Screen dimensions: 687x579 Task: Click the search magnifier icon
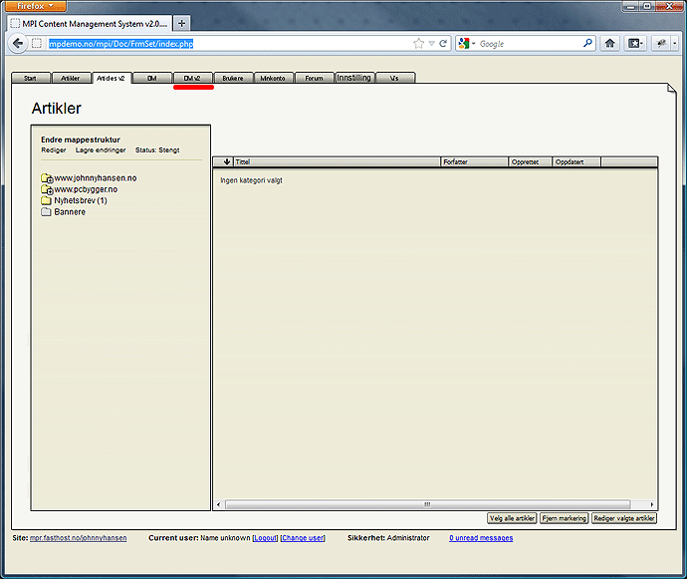[x=587, y=43]
